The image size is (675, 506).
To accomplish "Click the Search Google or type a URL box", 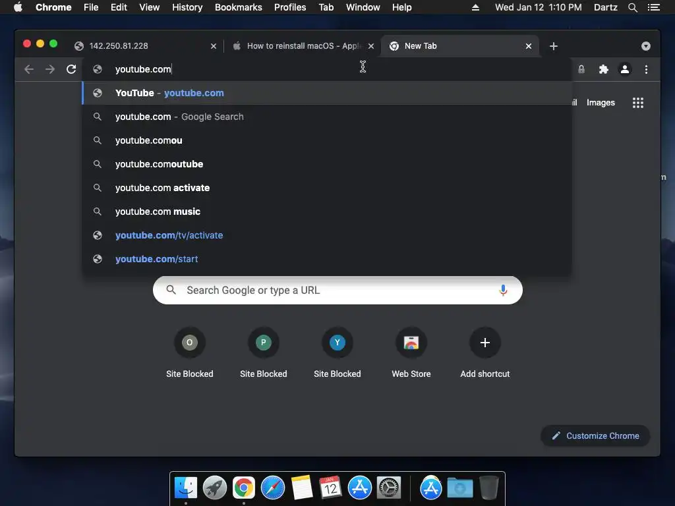I will tap(337, 290).
